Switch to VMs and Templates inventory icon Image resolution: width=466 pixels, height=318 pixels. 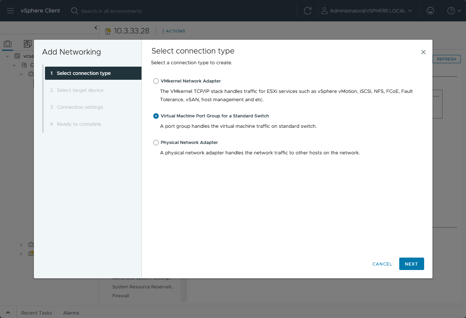(27, 44)
